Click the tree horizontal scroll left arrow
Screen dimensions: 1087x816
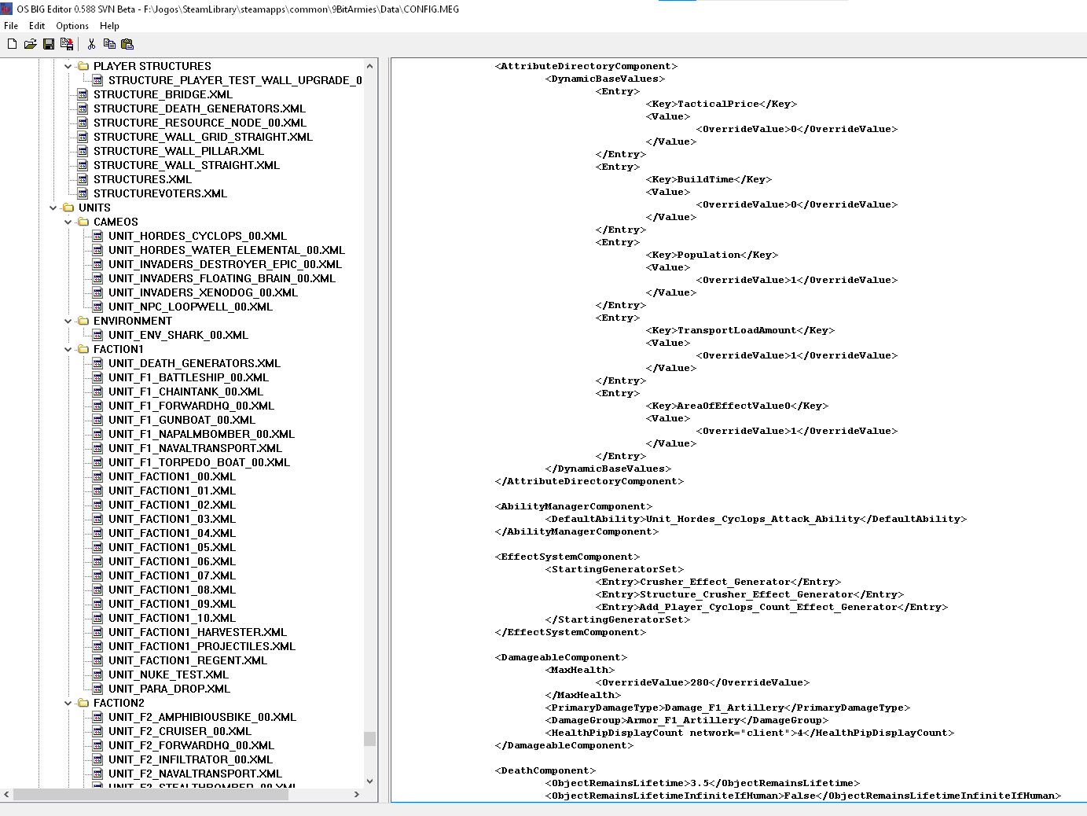pos(6,794)
